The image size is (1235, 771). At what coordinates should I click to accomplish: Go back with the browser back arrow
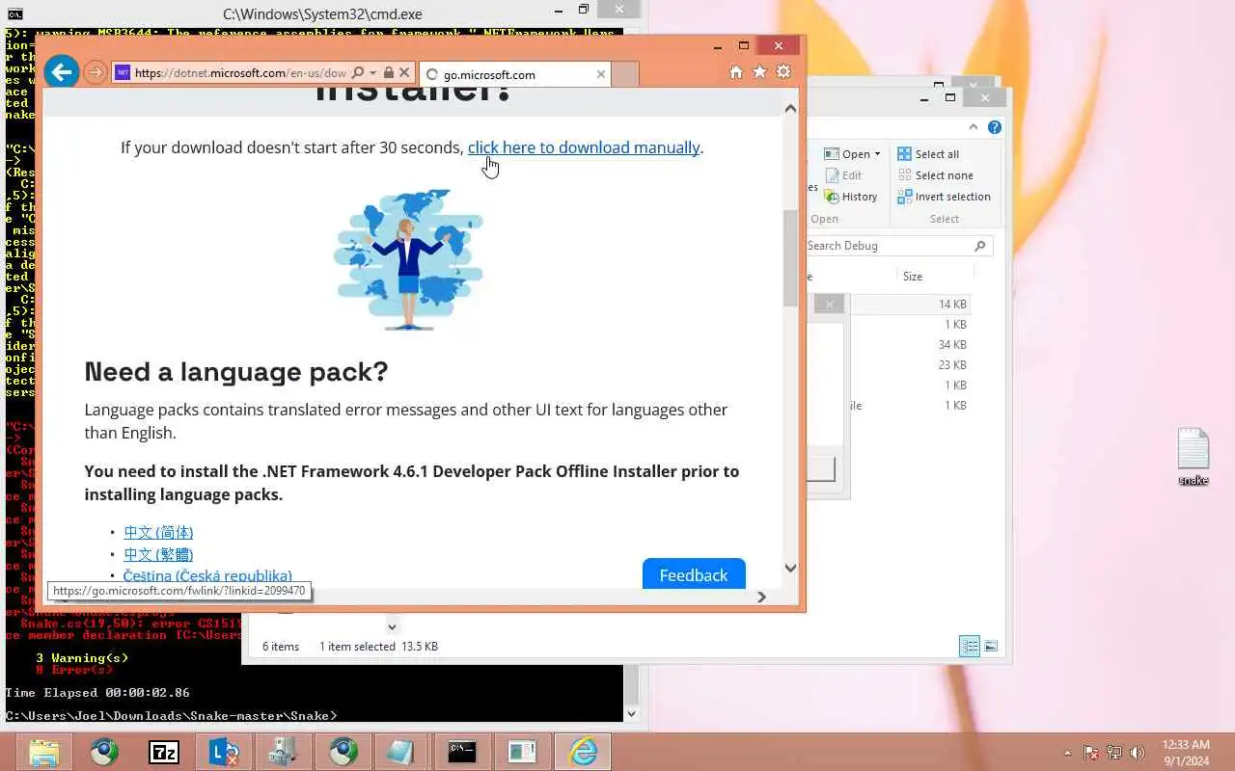tap(61, 71)
